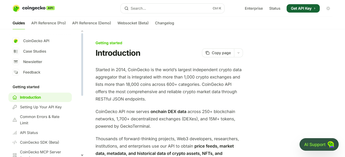Click the search magnifier in the search bar
345x157 pixels.
pyautogui.click(x=126, y=8)
